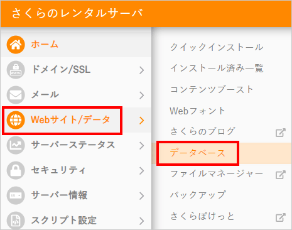Click the セキュリティ padlock icon

tap(16, 170)
